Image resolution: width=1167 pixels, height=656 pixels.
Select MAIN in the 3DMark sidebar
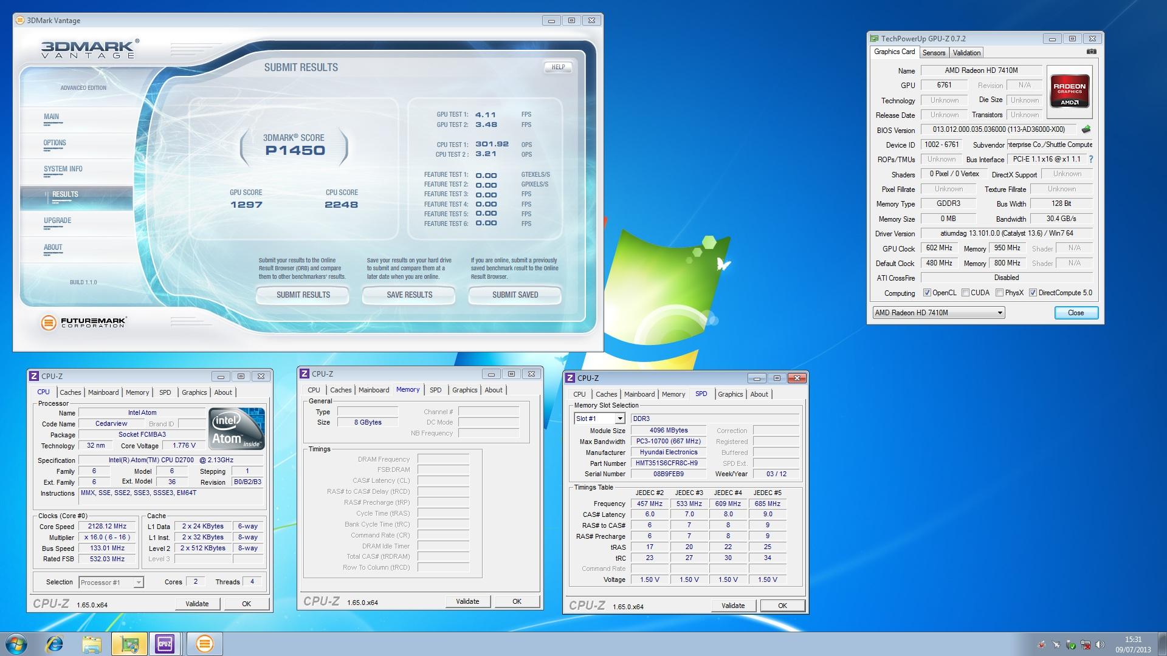click(51, 117)
